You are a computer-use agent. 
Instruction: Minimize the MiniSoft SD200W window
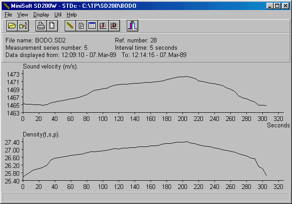[269, 6]
